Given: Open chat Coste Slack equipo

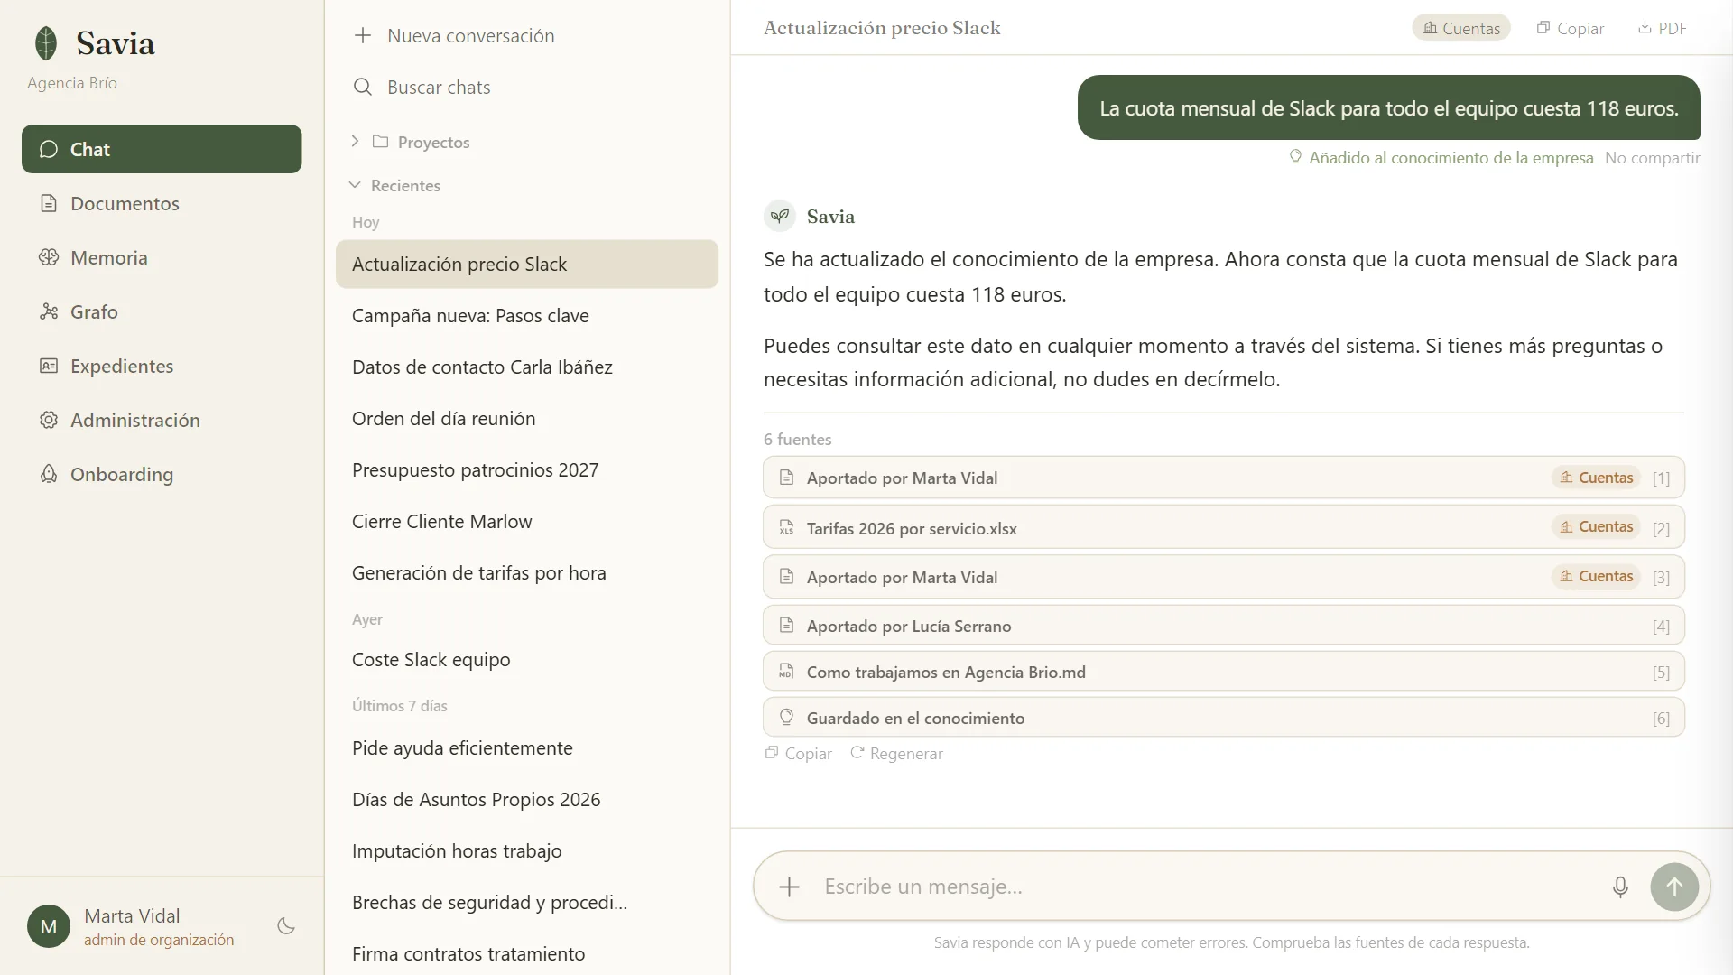Looking at the screenshot, I should click(x=527, y=660).
